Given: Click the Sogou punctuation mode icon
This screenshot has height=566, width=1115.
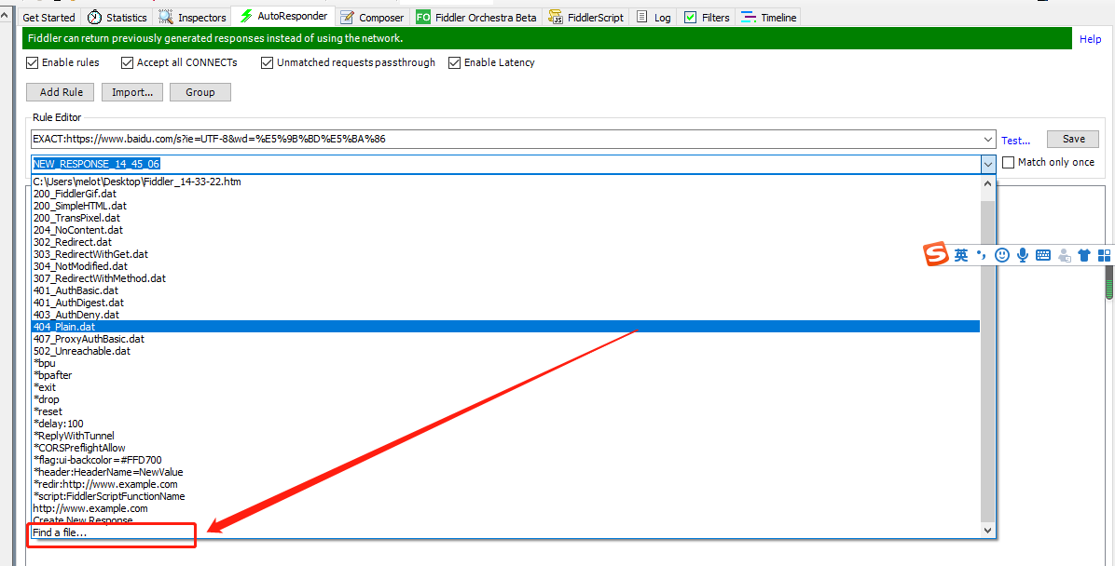Looking at the screenshot, I should pyautogui.click(x=982, y=256).
